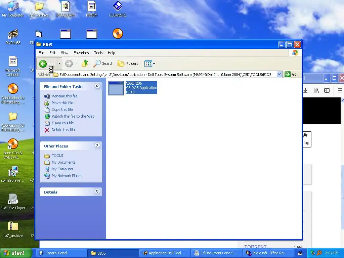Click the system tray clock
Viewport: 344px width, 258px height.
pyautogui.click(x=331, y=253)
